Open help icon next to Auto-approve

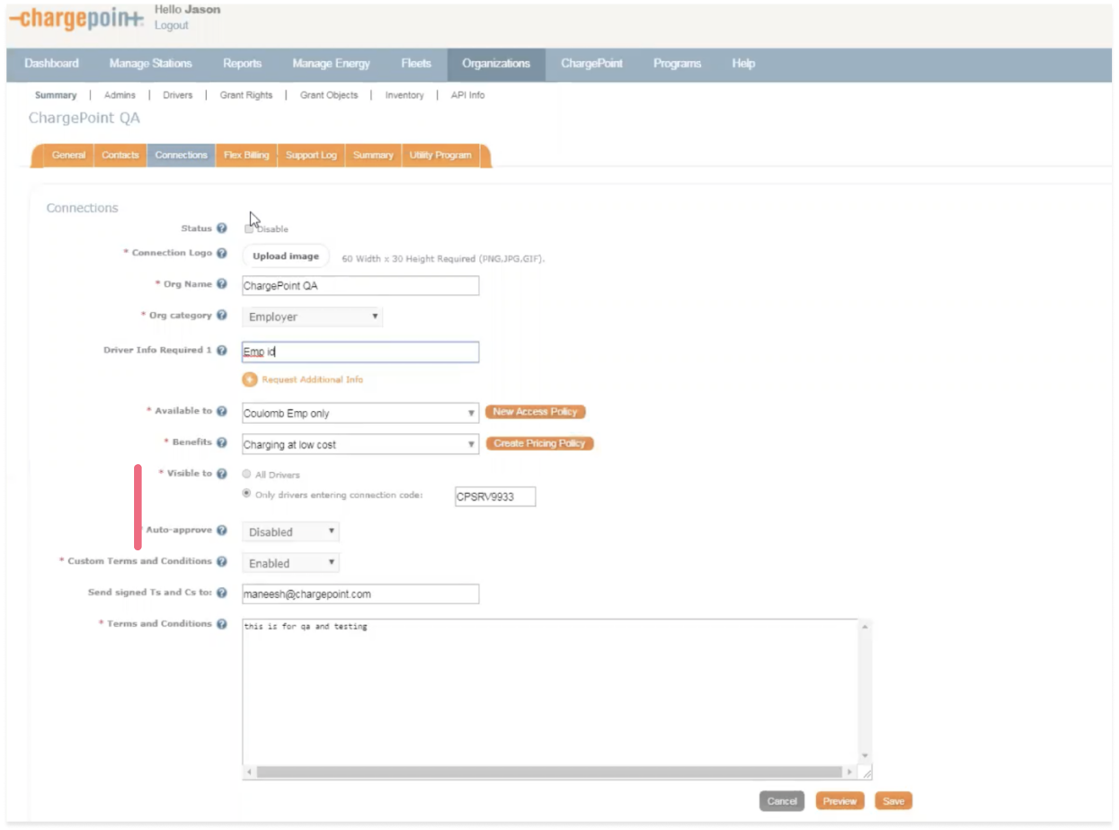tap(222, 531)
